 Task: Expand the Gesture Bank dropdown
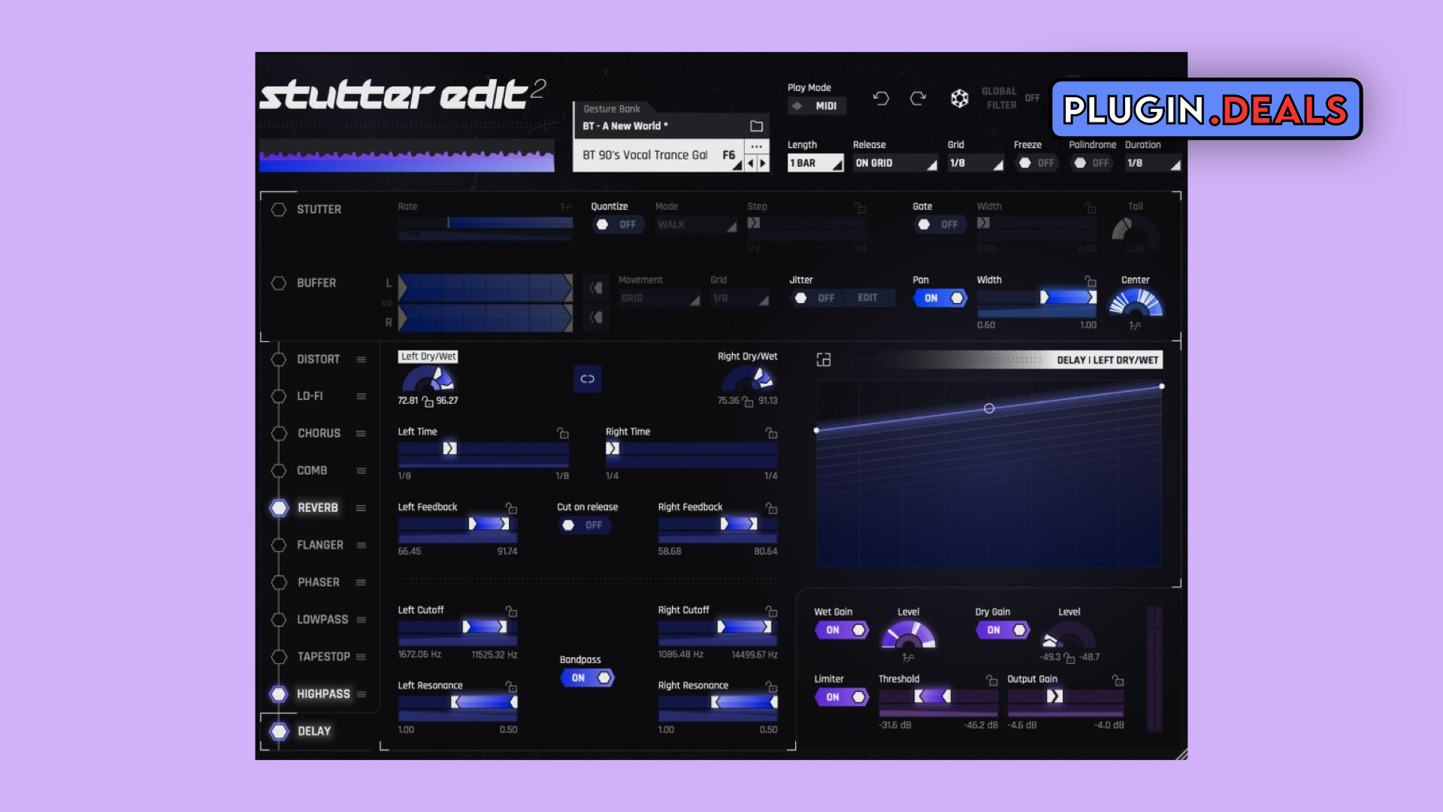click(x=669, y=125)
